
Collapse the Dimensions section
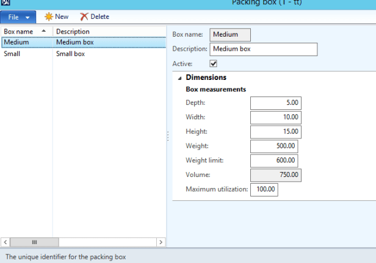click(179, 78)
